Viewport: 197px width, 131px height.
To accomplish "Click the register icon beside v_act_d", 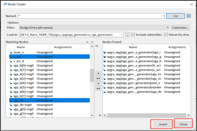I will click(x=11, y=61).
